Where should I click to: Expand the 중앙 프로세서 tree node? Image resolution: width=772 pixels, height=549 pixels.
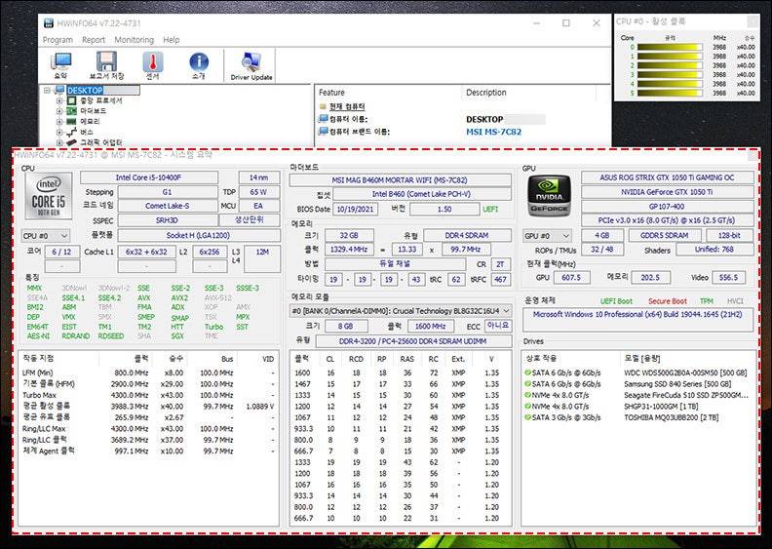coord(59,100)
